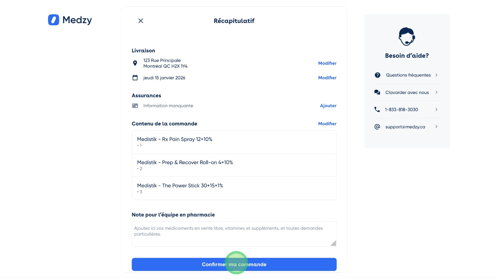Confirm order with Confirmer ma commande

pyautogui.click(x=234, y=264)
